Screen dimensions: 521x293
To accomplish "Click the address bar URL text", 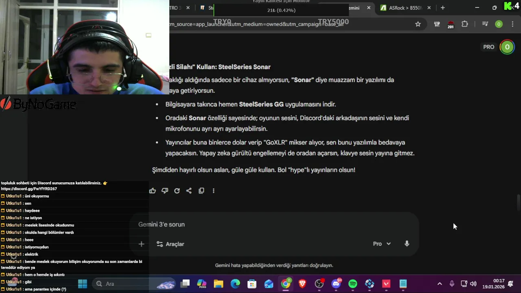I will click(x=256, y=24).
